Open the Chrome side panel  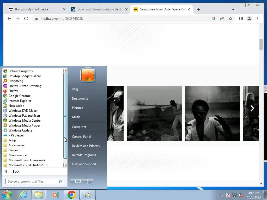point(241,18)
